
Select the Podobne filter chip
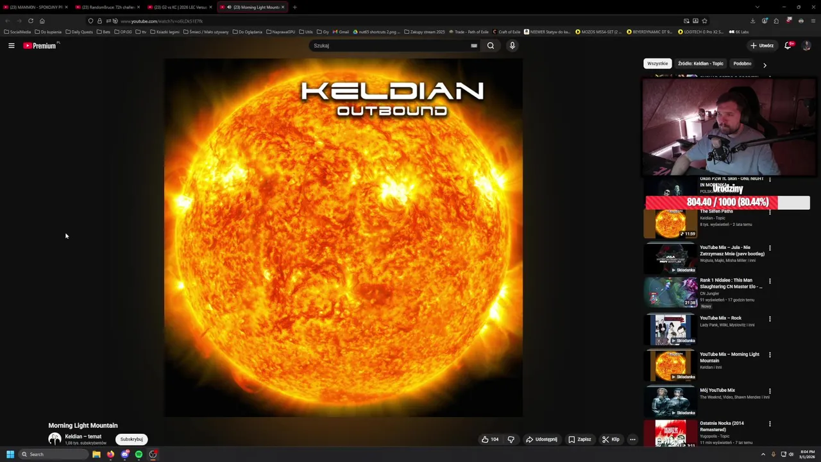(742, 64)
